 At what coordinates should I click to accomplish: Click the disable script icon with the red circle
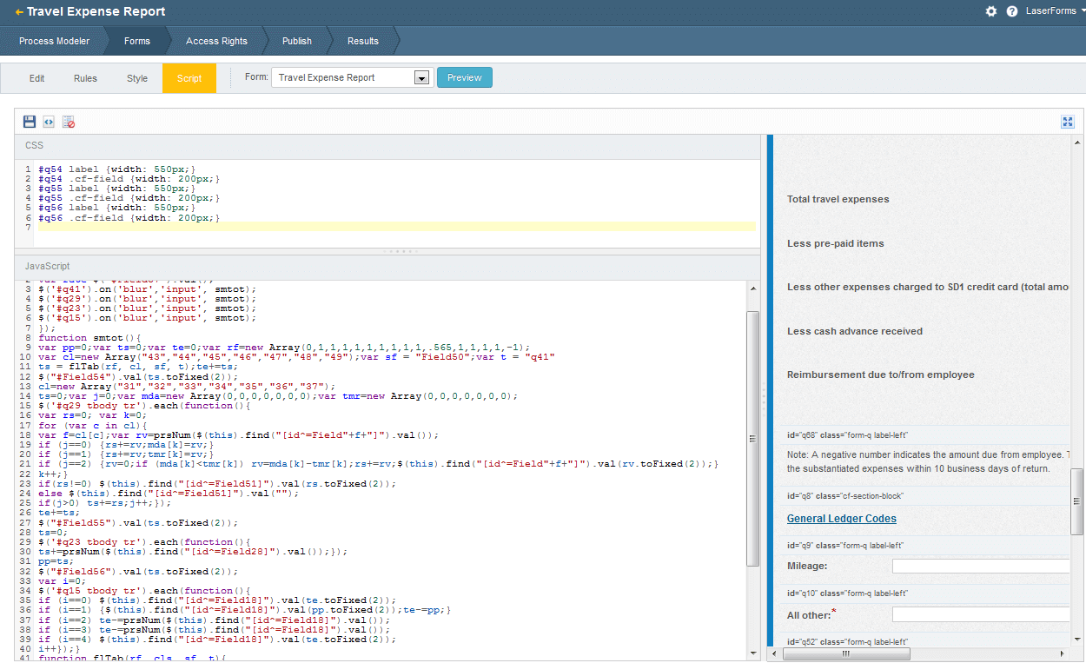pos(69,122)
